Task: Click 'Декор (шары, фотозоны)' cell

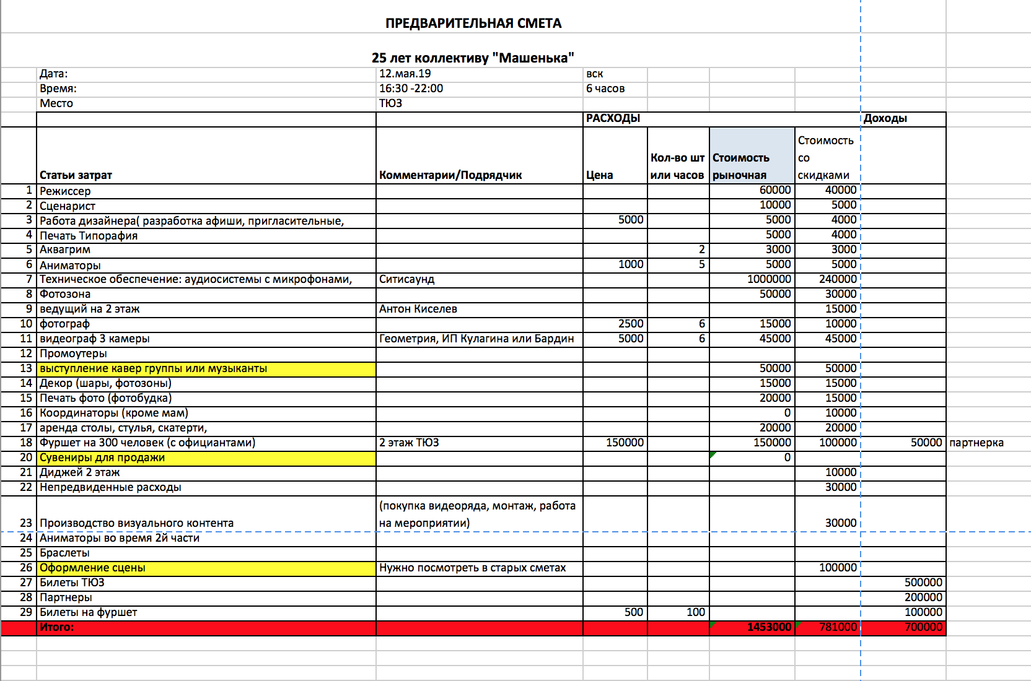Action: point(206,384)
